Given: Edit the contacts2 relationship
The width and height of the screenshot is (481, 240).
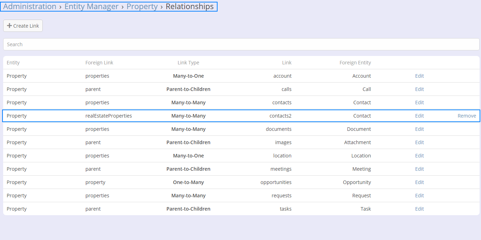Looking at the screenshot, I should (x=419, y=116).
